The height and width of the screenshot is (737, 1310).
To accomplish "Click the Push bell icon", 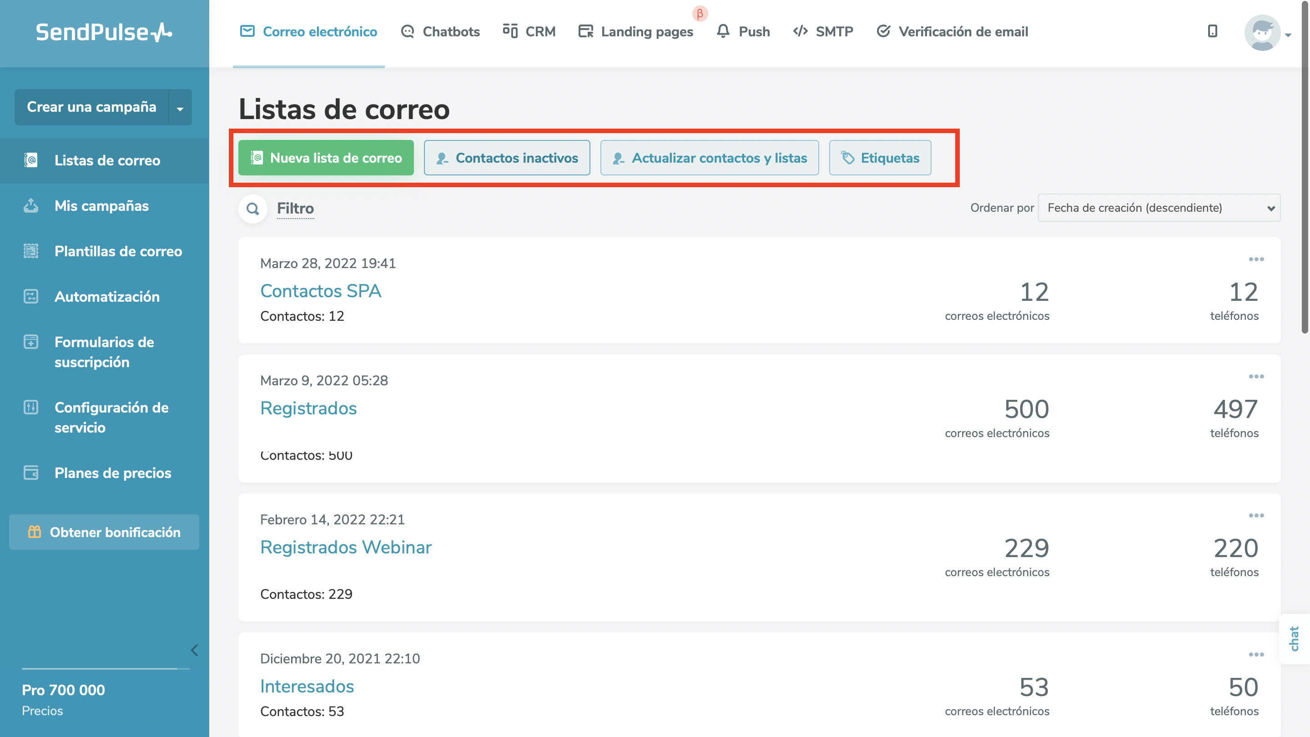I will coord(723,30).
